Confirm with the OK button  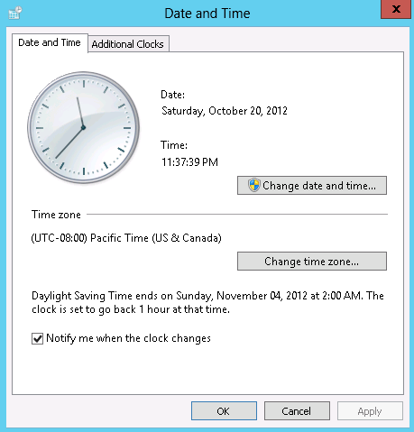point(224,410)
